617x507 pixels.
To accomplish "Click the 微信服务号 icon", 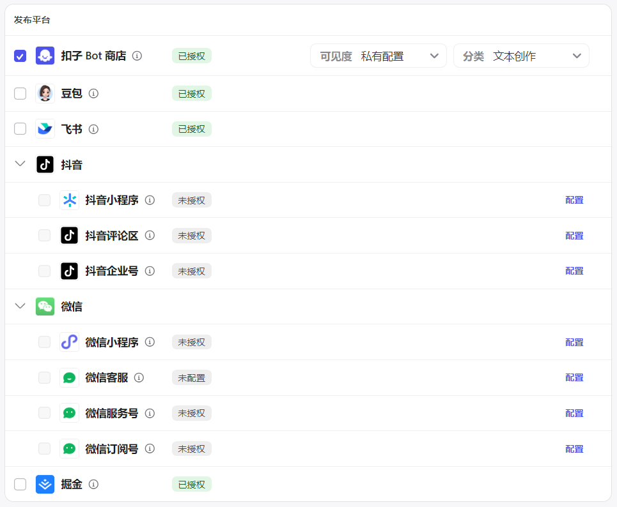I will tap(69, 413).
